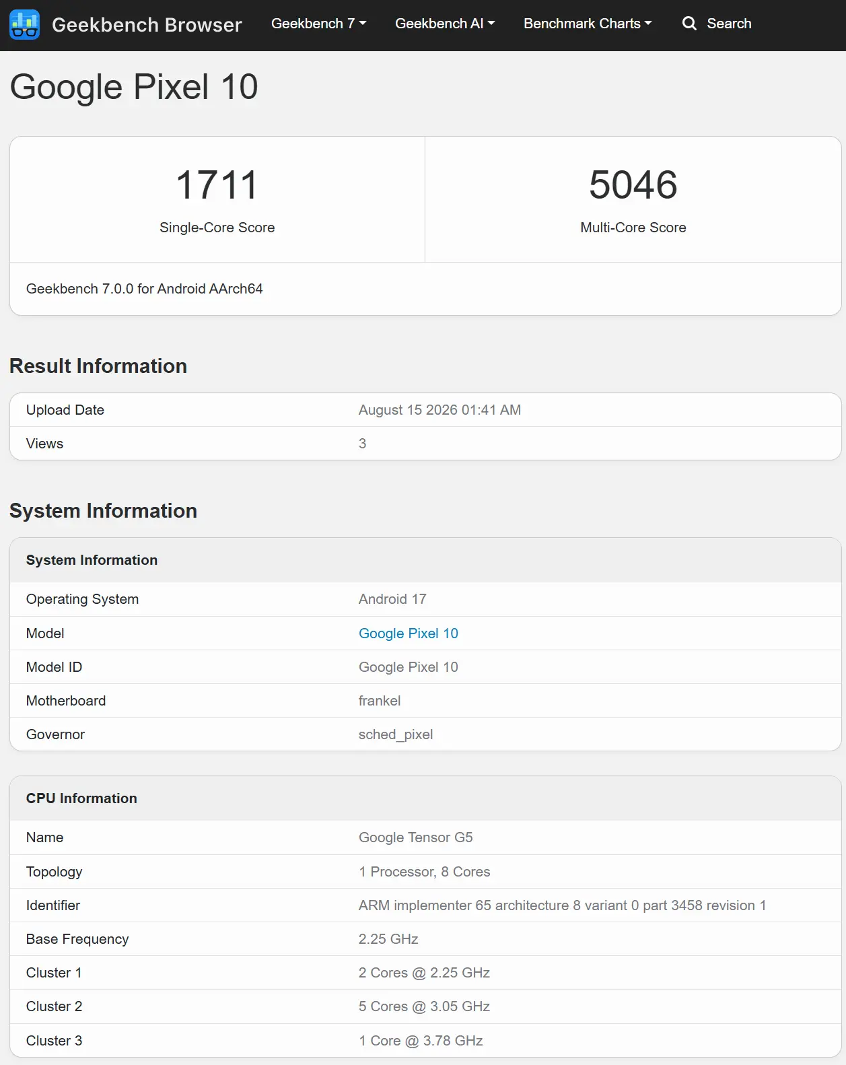
Task: Click the Geekbench logo icon
Action: 24,25
